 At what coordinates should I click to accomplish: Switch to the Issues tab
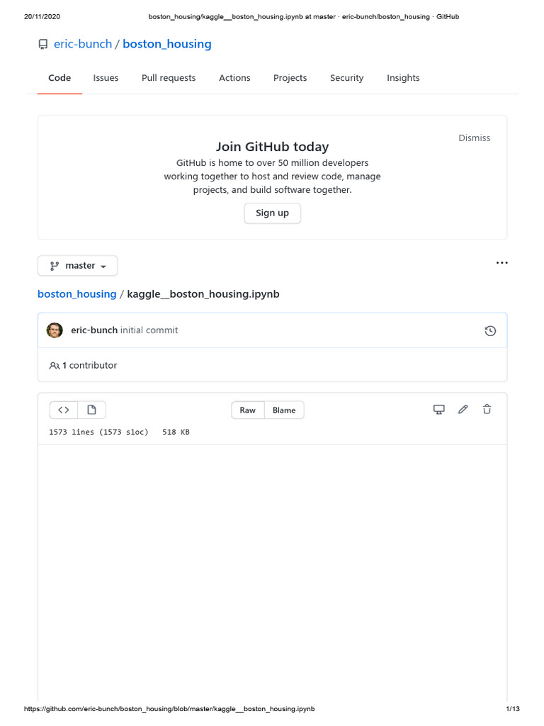(106, 78)
